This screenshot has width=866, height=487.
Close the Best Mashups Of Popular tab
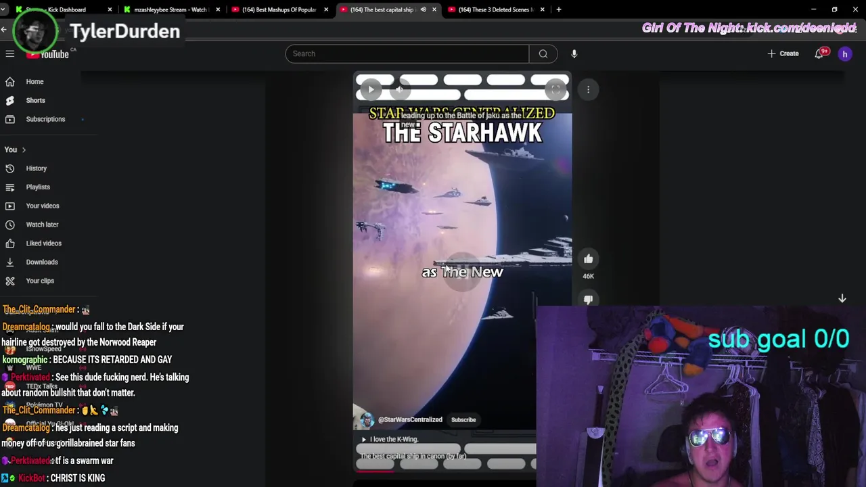click(326, 9)
